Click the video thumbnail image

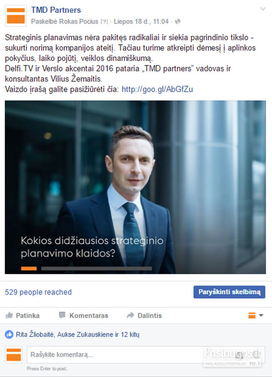135,187
